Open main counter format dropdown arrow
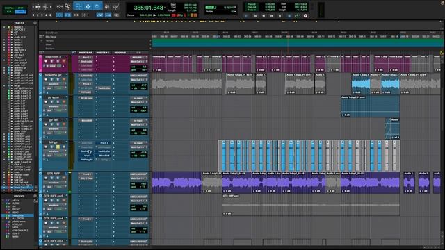The width and height of the screenshot is (445, 250). coord(165,8)
